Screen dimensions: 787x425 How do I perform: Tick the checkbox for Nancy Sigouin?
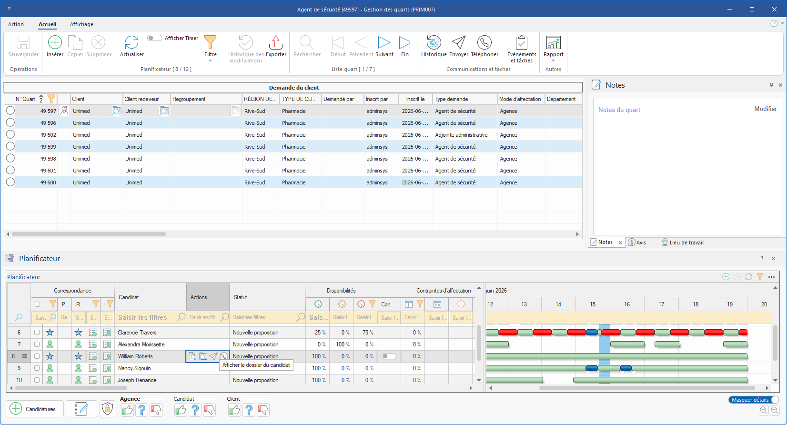[x=37, y=368]
